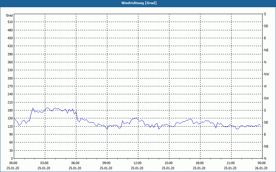Select the 06:00 time axis label
This screenshot has height=172, width=276.
pos(76,163)
